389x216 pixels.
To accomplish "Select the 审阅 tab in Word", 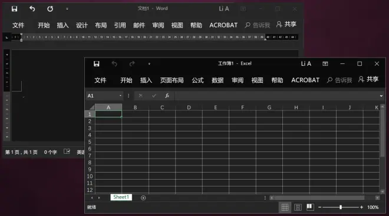I will pos(159,25).
